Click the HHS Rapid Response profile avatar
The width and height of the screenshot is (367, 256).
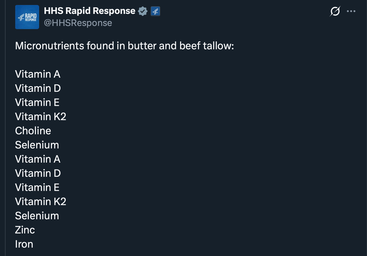point(27,17)
